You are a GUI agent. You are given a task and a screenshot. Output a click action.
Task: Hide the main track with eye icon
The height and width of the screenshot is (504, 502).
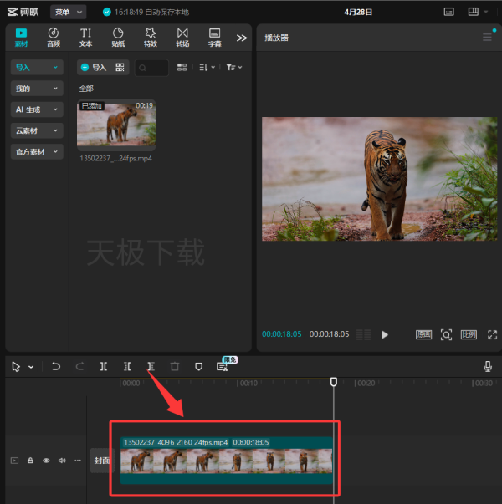46,461
